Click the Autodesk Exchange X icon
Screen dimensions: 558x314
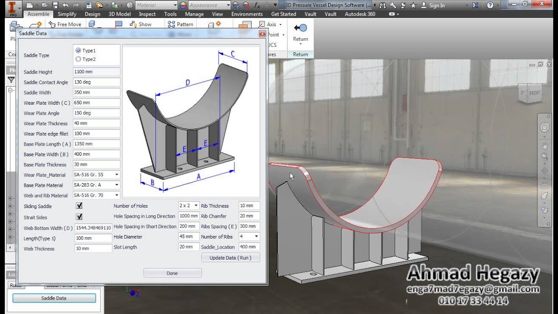476,5
